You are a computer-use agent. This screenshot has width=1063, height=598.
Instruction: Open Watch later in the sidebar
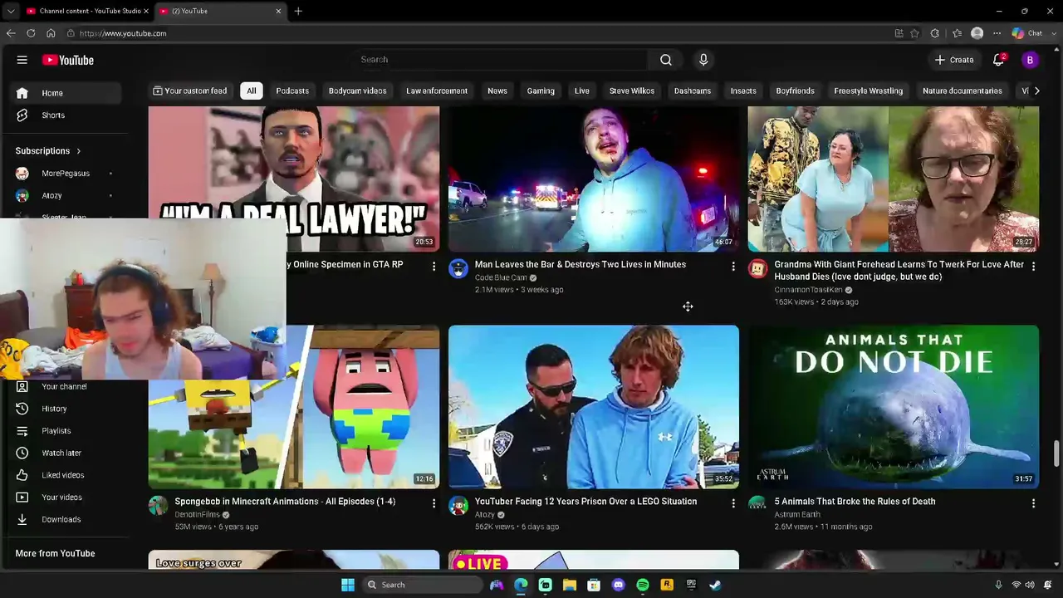coord(66,453)
